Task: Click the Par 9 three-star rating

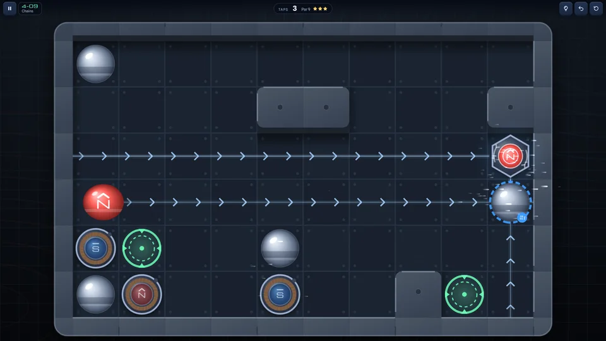Action: tap(314, 9)
